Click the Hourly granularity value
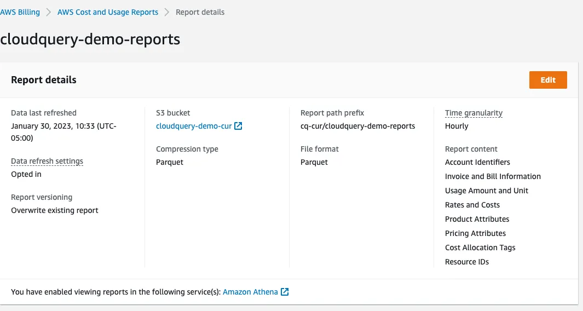This screenshot has height=311, width=583. coord(457,126)
